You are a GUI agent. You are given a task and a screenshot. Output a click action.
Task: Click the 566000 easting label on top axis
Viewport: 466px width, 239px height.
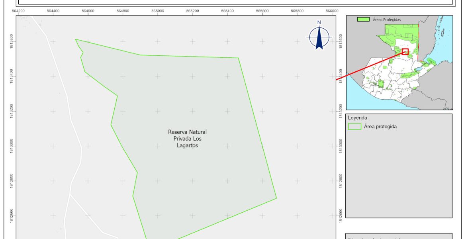[332, 11]
